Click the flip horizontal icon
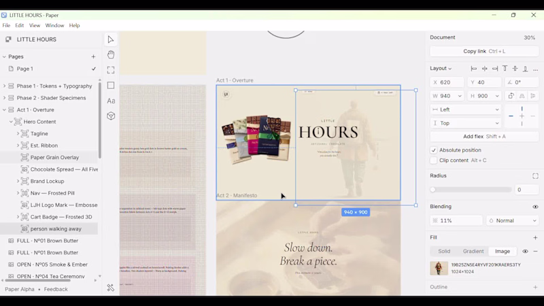Image resolution: width=544 pixels, height=306 pixels. (x=522, y=96)
